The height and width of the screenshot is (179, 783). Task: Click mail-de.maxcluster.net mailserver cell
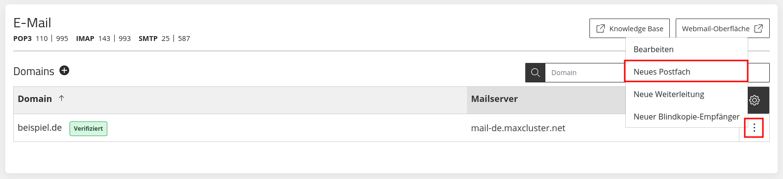coord(518,128)
